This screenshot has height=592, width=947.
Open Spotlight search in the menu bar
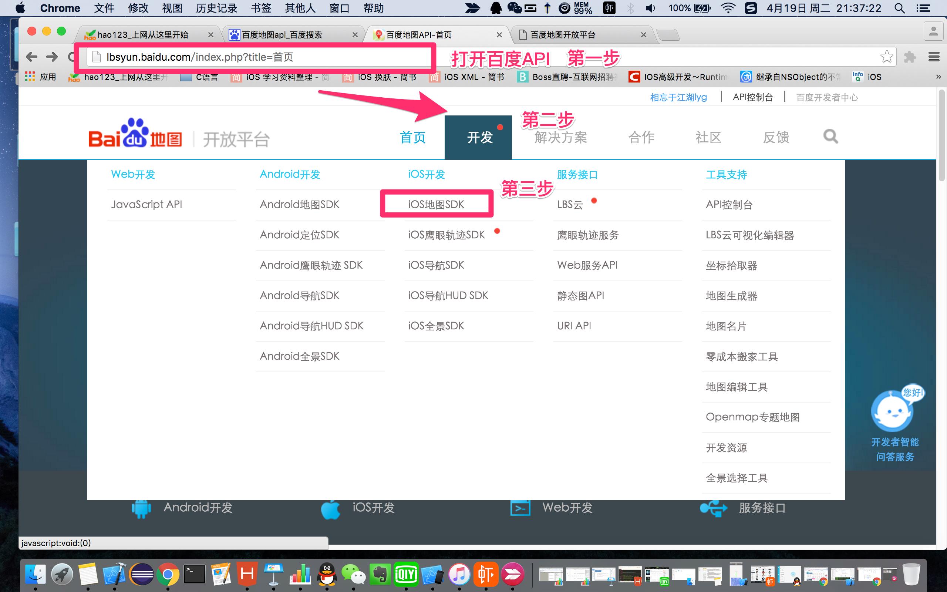coord(900,8)
